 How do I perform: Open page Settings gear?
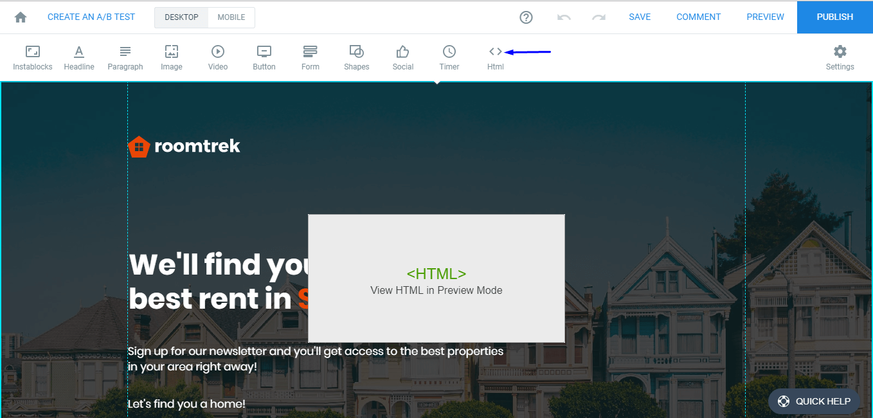840,58
